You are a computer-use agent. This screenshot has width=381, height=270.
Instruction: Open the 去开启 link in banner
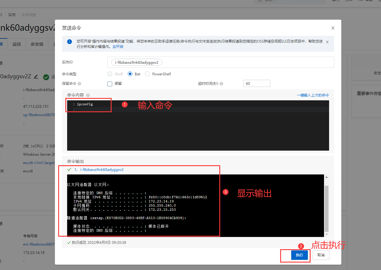[118, 47]
